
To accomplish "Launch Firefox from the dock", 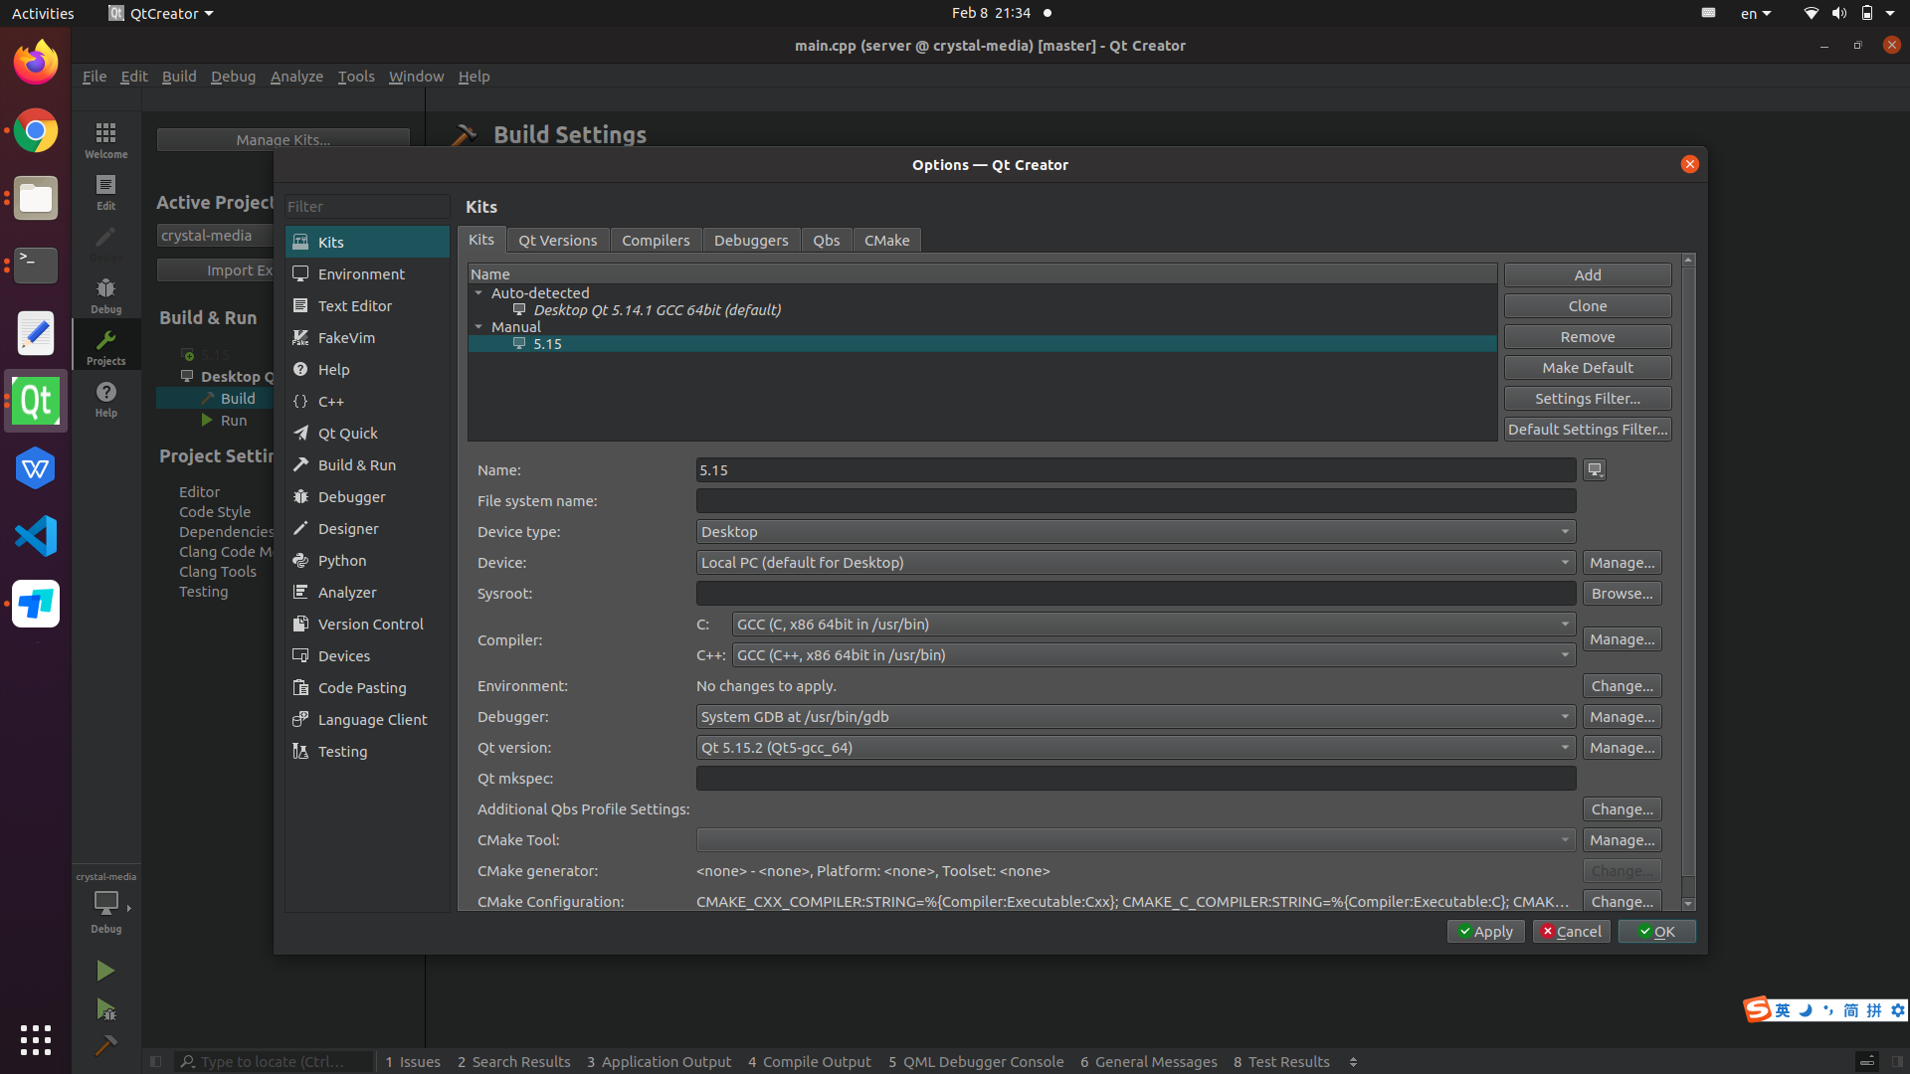I will point(36,63).
